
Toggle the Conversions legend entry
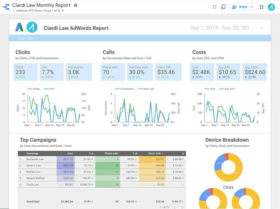point(124,89)
